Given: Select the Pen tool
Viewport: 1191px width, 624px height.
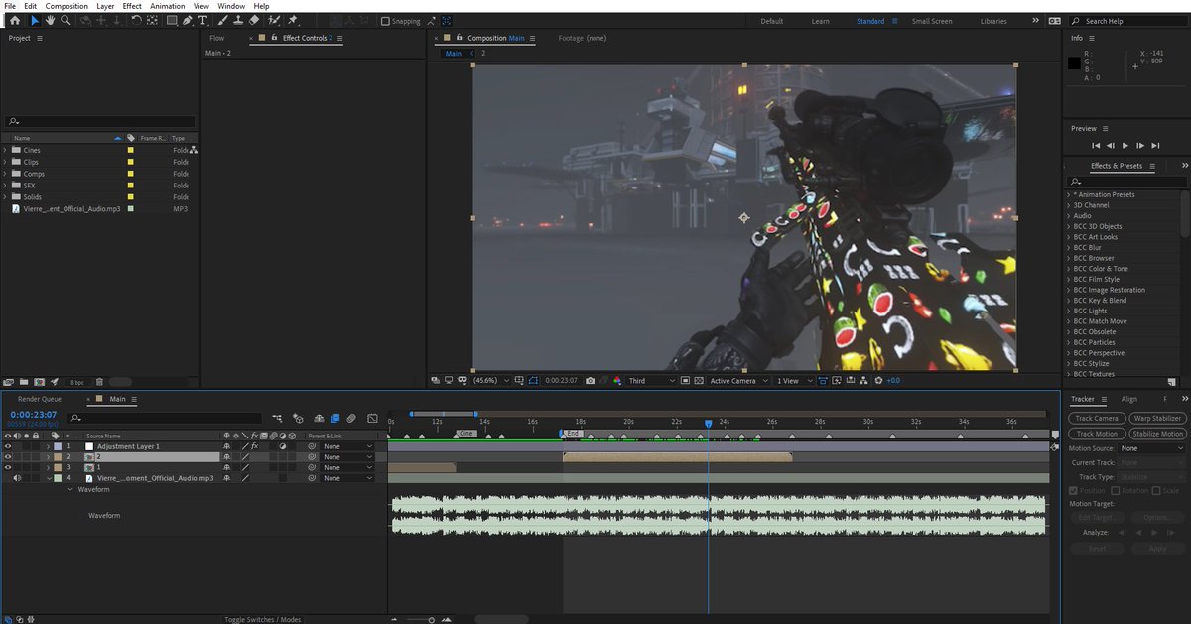Looking at the screenshot, I should pos(188,20).
